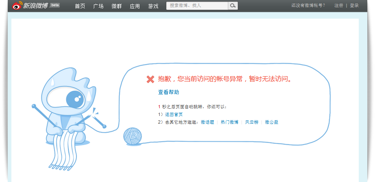This screenshot has height=182, width=375.
Task: Open the 微公益 link
Action: coord(271,122)
